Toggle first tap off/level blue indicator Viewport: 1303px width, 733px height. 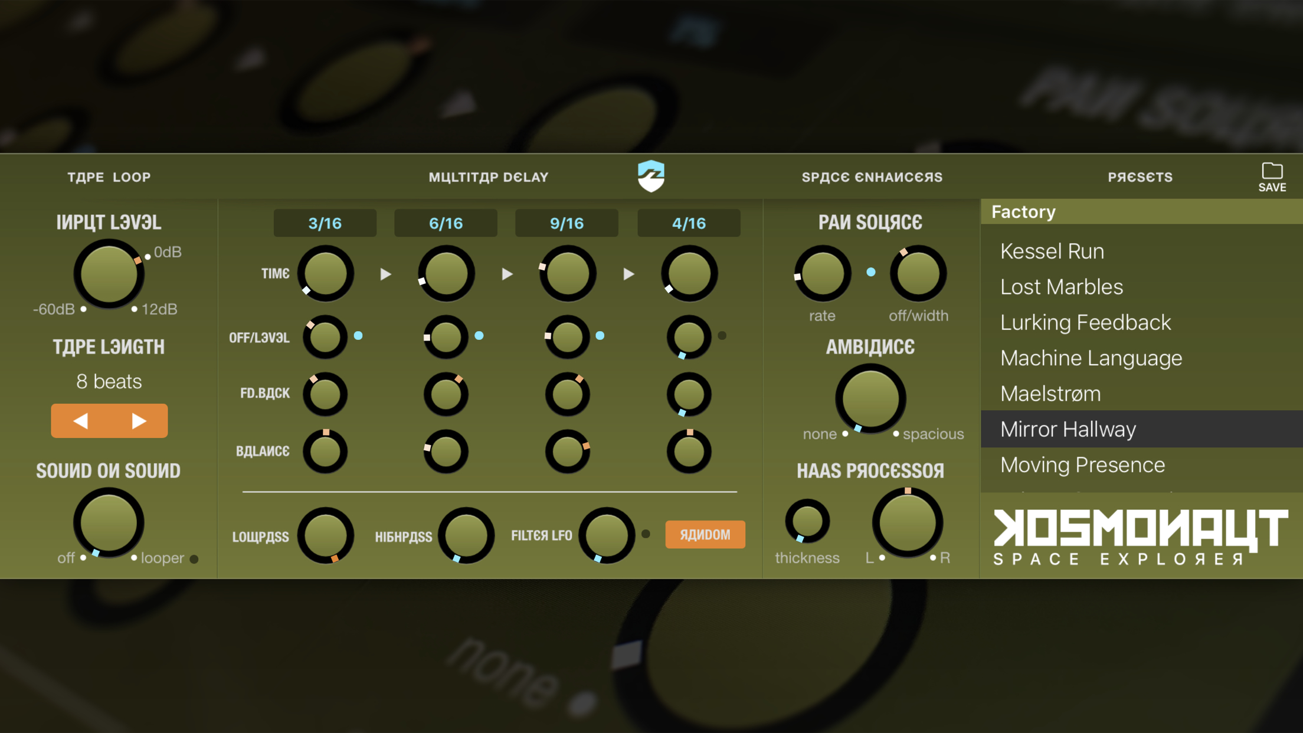click(x=358, y=336)
